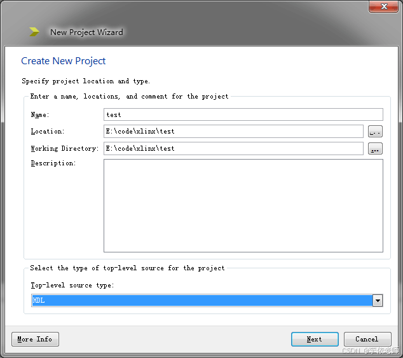Browse for project Location folder

pyautogui.click(x=375, y=132)
